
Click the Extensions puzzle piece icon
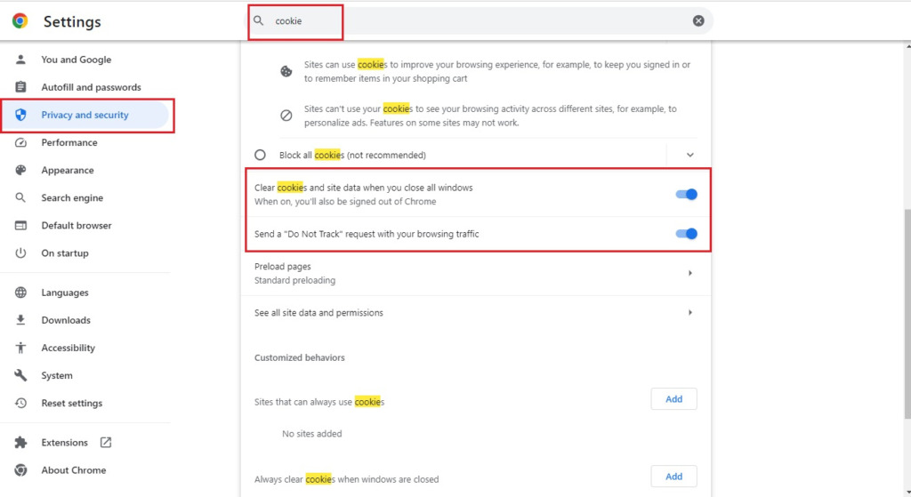pos(20,443)
